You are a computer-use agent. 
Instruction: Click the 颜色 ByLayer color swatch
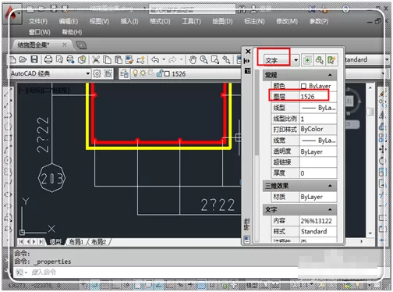tap(303, 86)
